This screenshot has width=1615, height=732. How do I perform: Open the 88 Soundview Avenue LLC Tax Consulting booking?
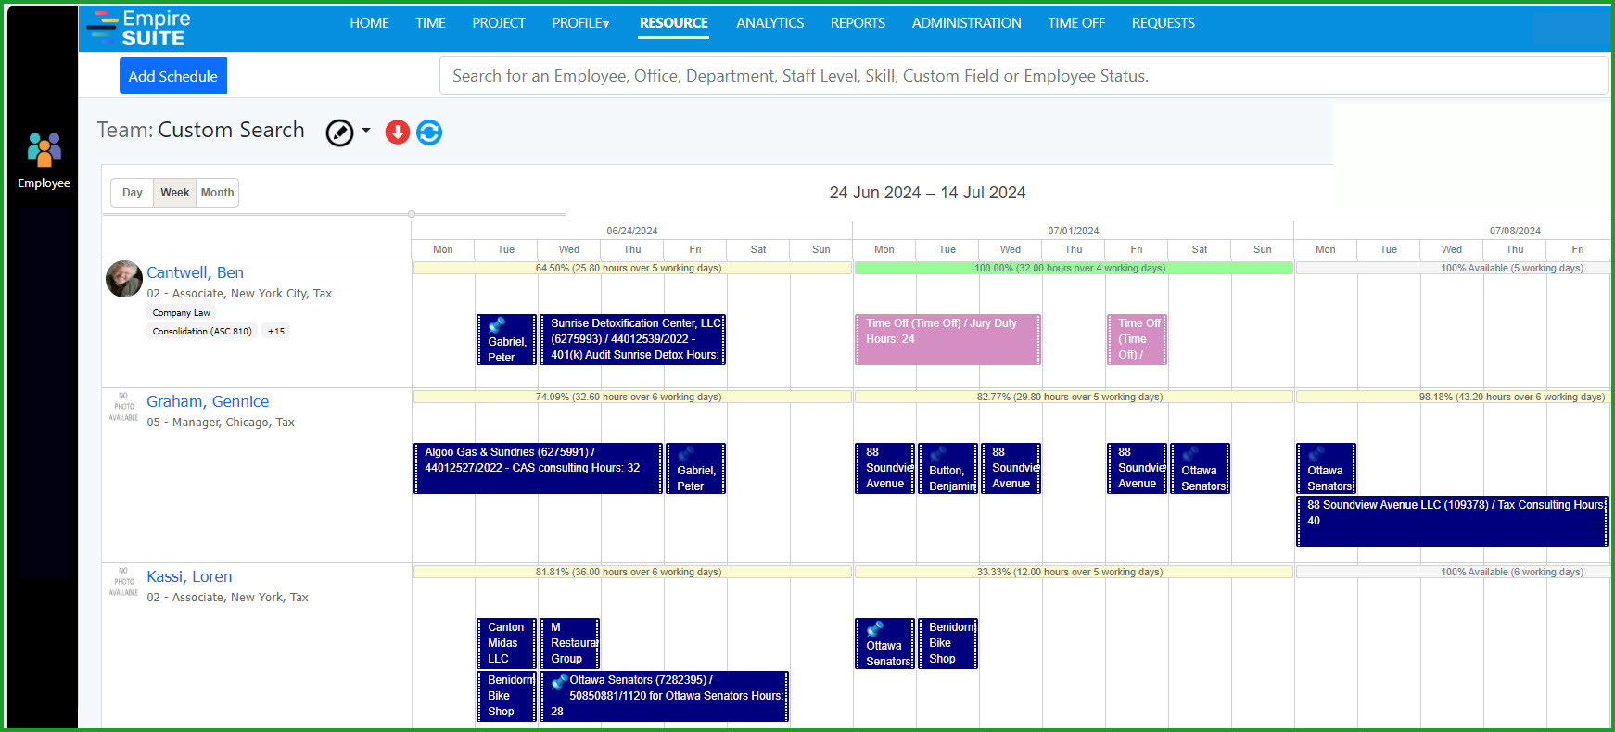1452,521
